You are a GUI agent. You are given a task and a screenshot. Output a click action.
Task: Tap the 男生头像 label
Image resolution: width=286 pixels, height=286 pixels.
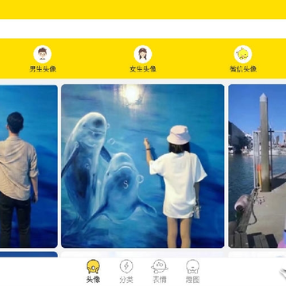click(x=43, y=69)
